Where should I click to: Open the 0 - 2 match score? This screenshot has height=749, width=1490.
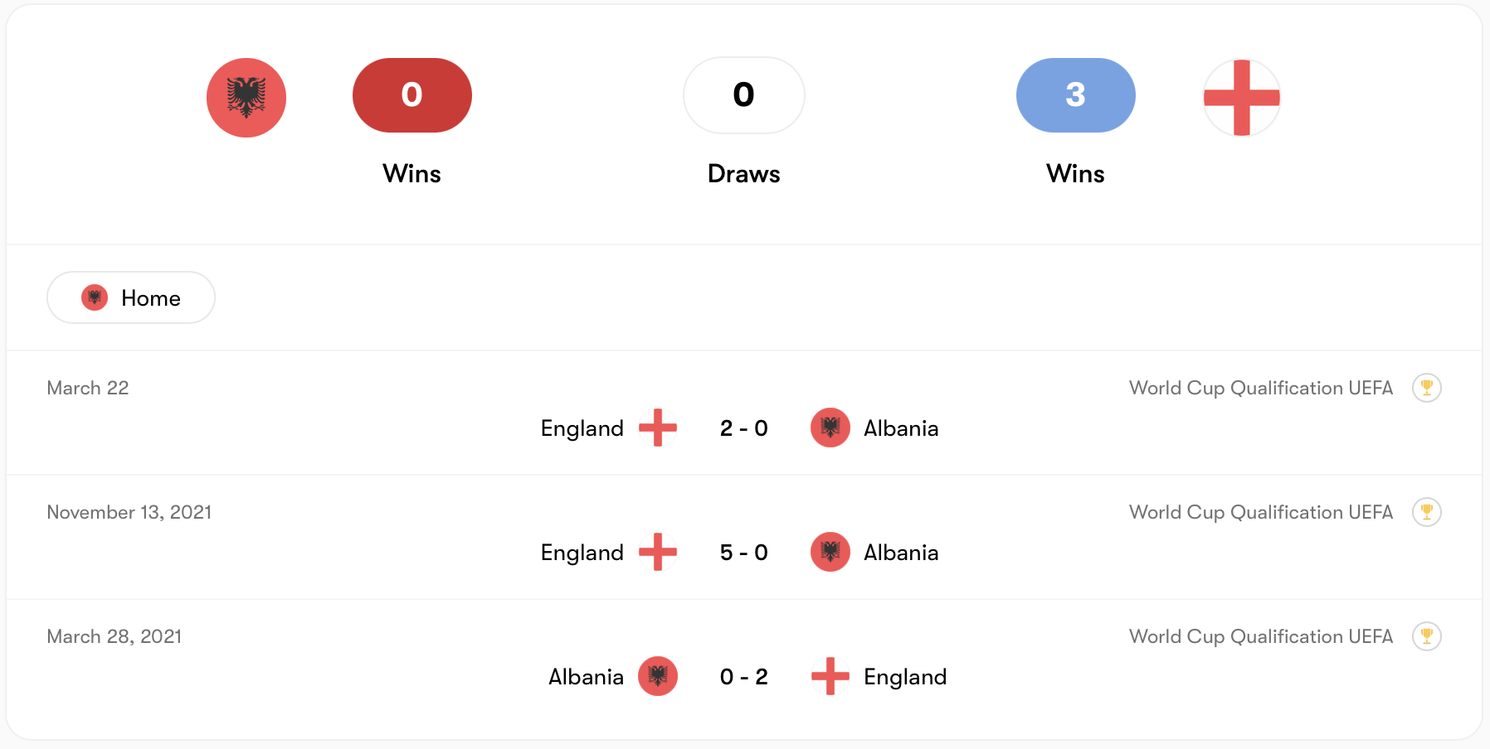click(743, 677)
